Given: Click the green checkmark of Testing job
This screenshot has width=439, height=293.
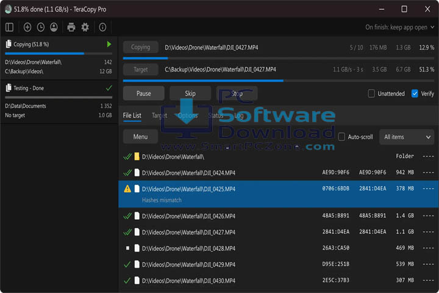Looking at the screenshot, I should click(x=109, y=88).
